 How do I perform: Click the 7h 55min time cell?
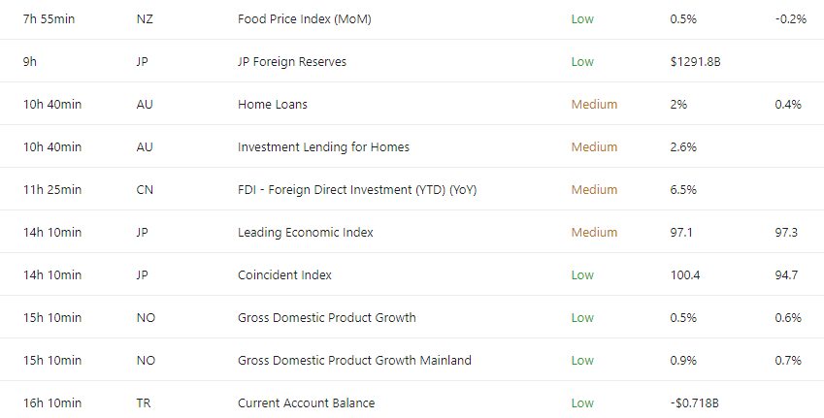point(52,19)
